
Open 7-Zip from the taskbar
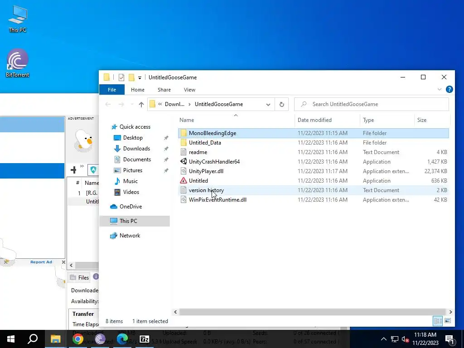pyautogui.click(x=145, y=339)
